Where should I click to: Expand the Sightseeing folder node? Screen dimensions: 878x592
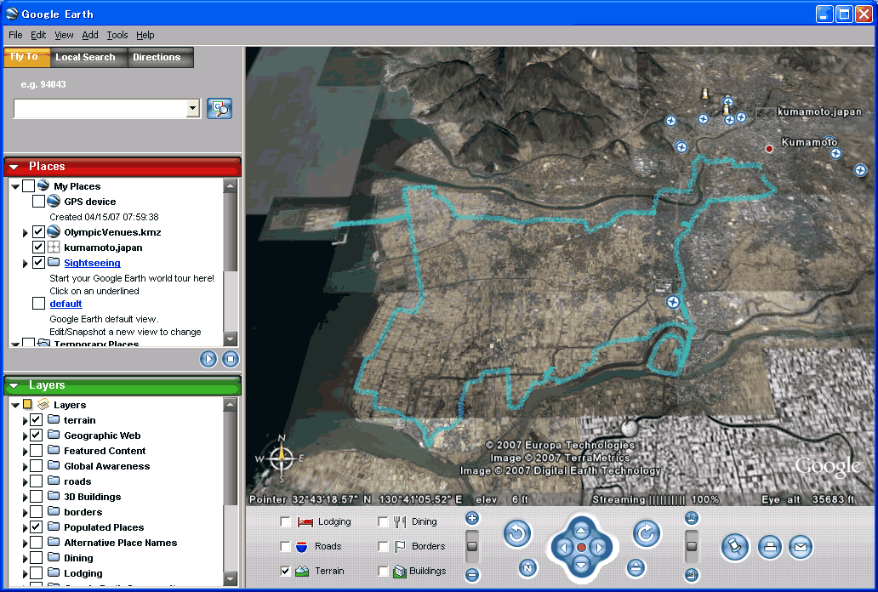[26, 263]
